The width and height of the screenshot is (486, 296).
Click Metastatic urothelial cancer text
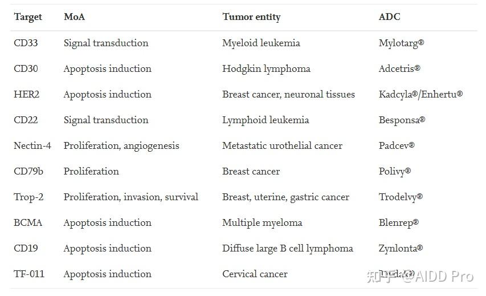click(282, 145)
